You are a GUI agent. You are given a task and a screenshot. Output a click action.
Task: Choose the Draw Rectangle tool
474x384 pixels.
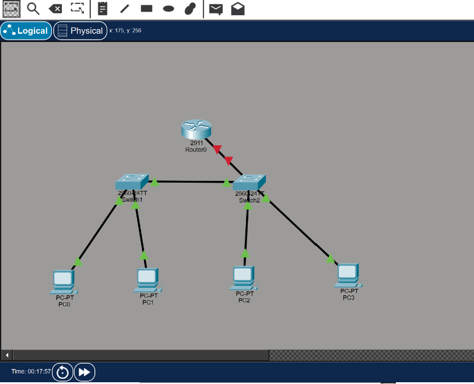146,9
